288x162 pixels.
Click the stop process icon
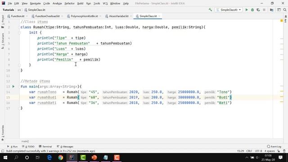[264, 10]
